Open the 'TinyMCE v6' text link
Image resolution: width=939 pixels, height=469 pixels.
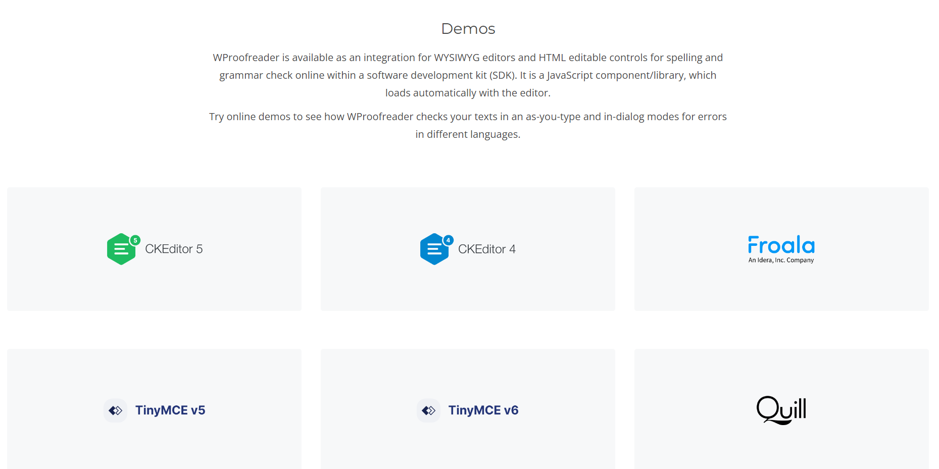pos(483,410)
